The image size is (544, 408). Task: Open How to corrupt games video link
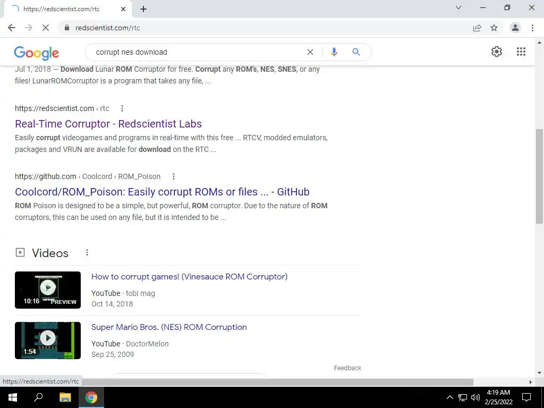(x=190, y=276)
